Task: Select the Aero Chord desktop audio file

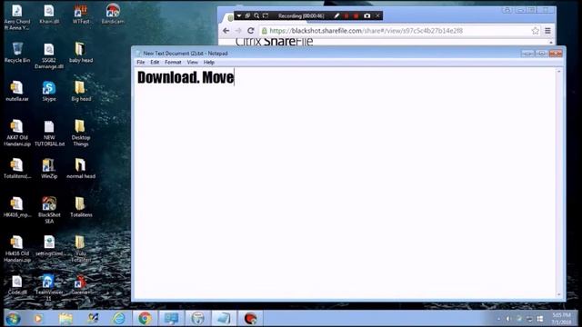Action: pos(17,17)
